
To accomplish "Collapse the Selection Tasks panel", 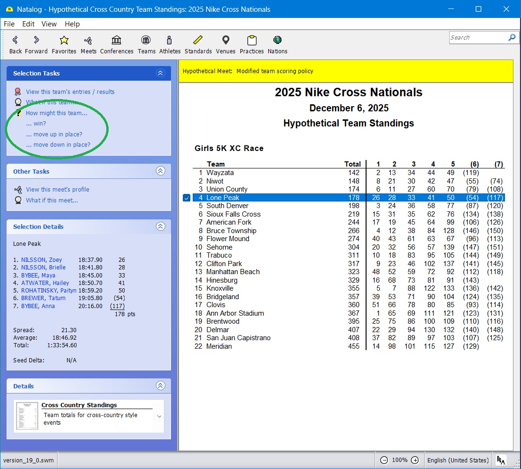I will (x=160, y=73).
